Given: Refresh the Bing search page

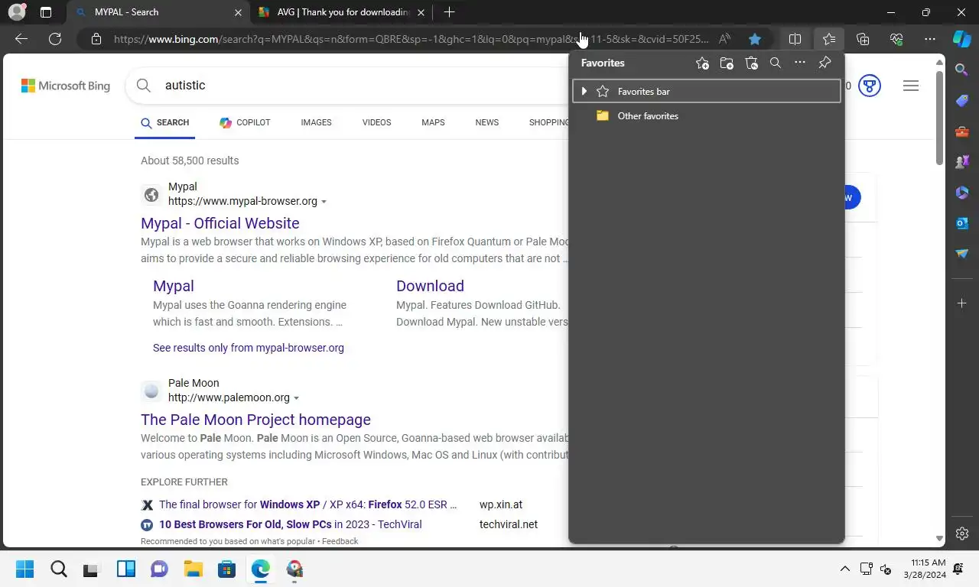Looking at the screenshot, I should pyautogui.click(x=55, y=39).
